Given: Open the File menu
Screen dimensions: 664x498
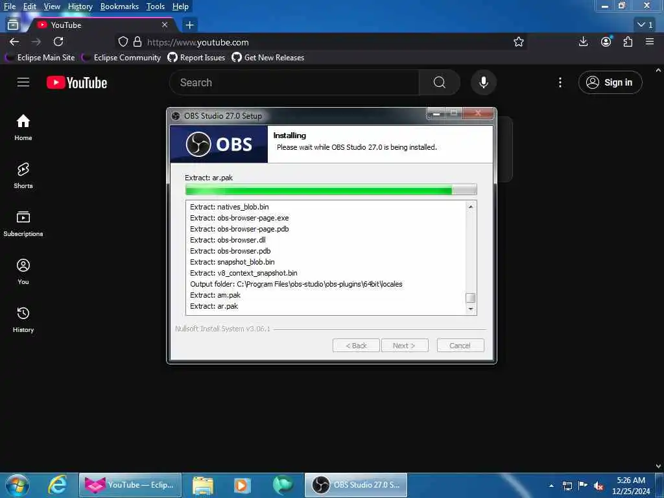Looking at the screenshot, I should coord(9,6).
